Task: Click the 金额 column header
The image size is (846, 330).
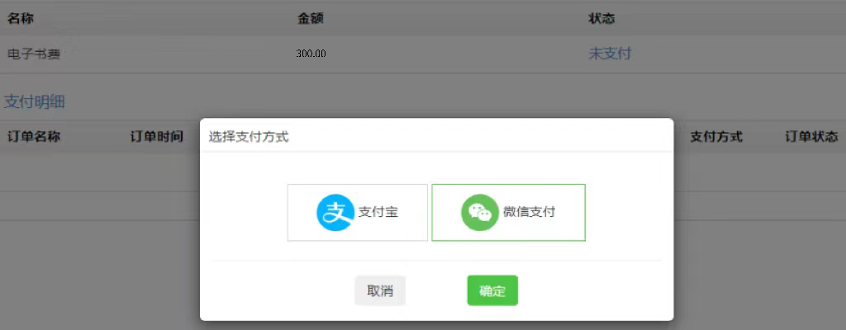Action: (311, 18)
